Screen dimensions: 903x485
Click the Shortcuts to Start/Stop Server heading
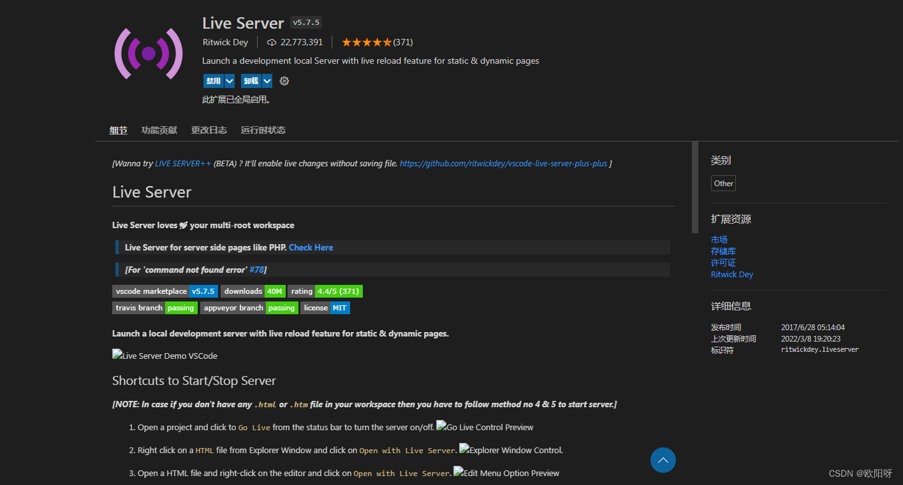pos(194,380)
